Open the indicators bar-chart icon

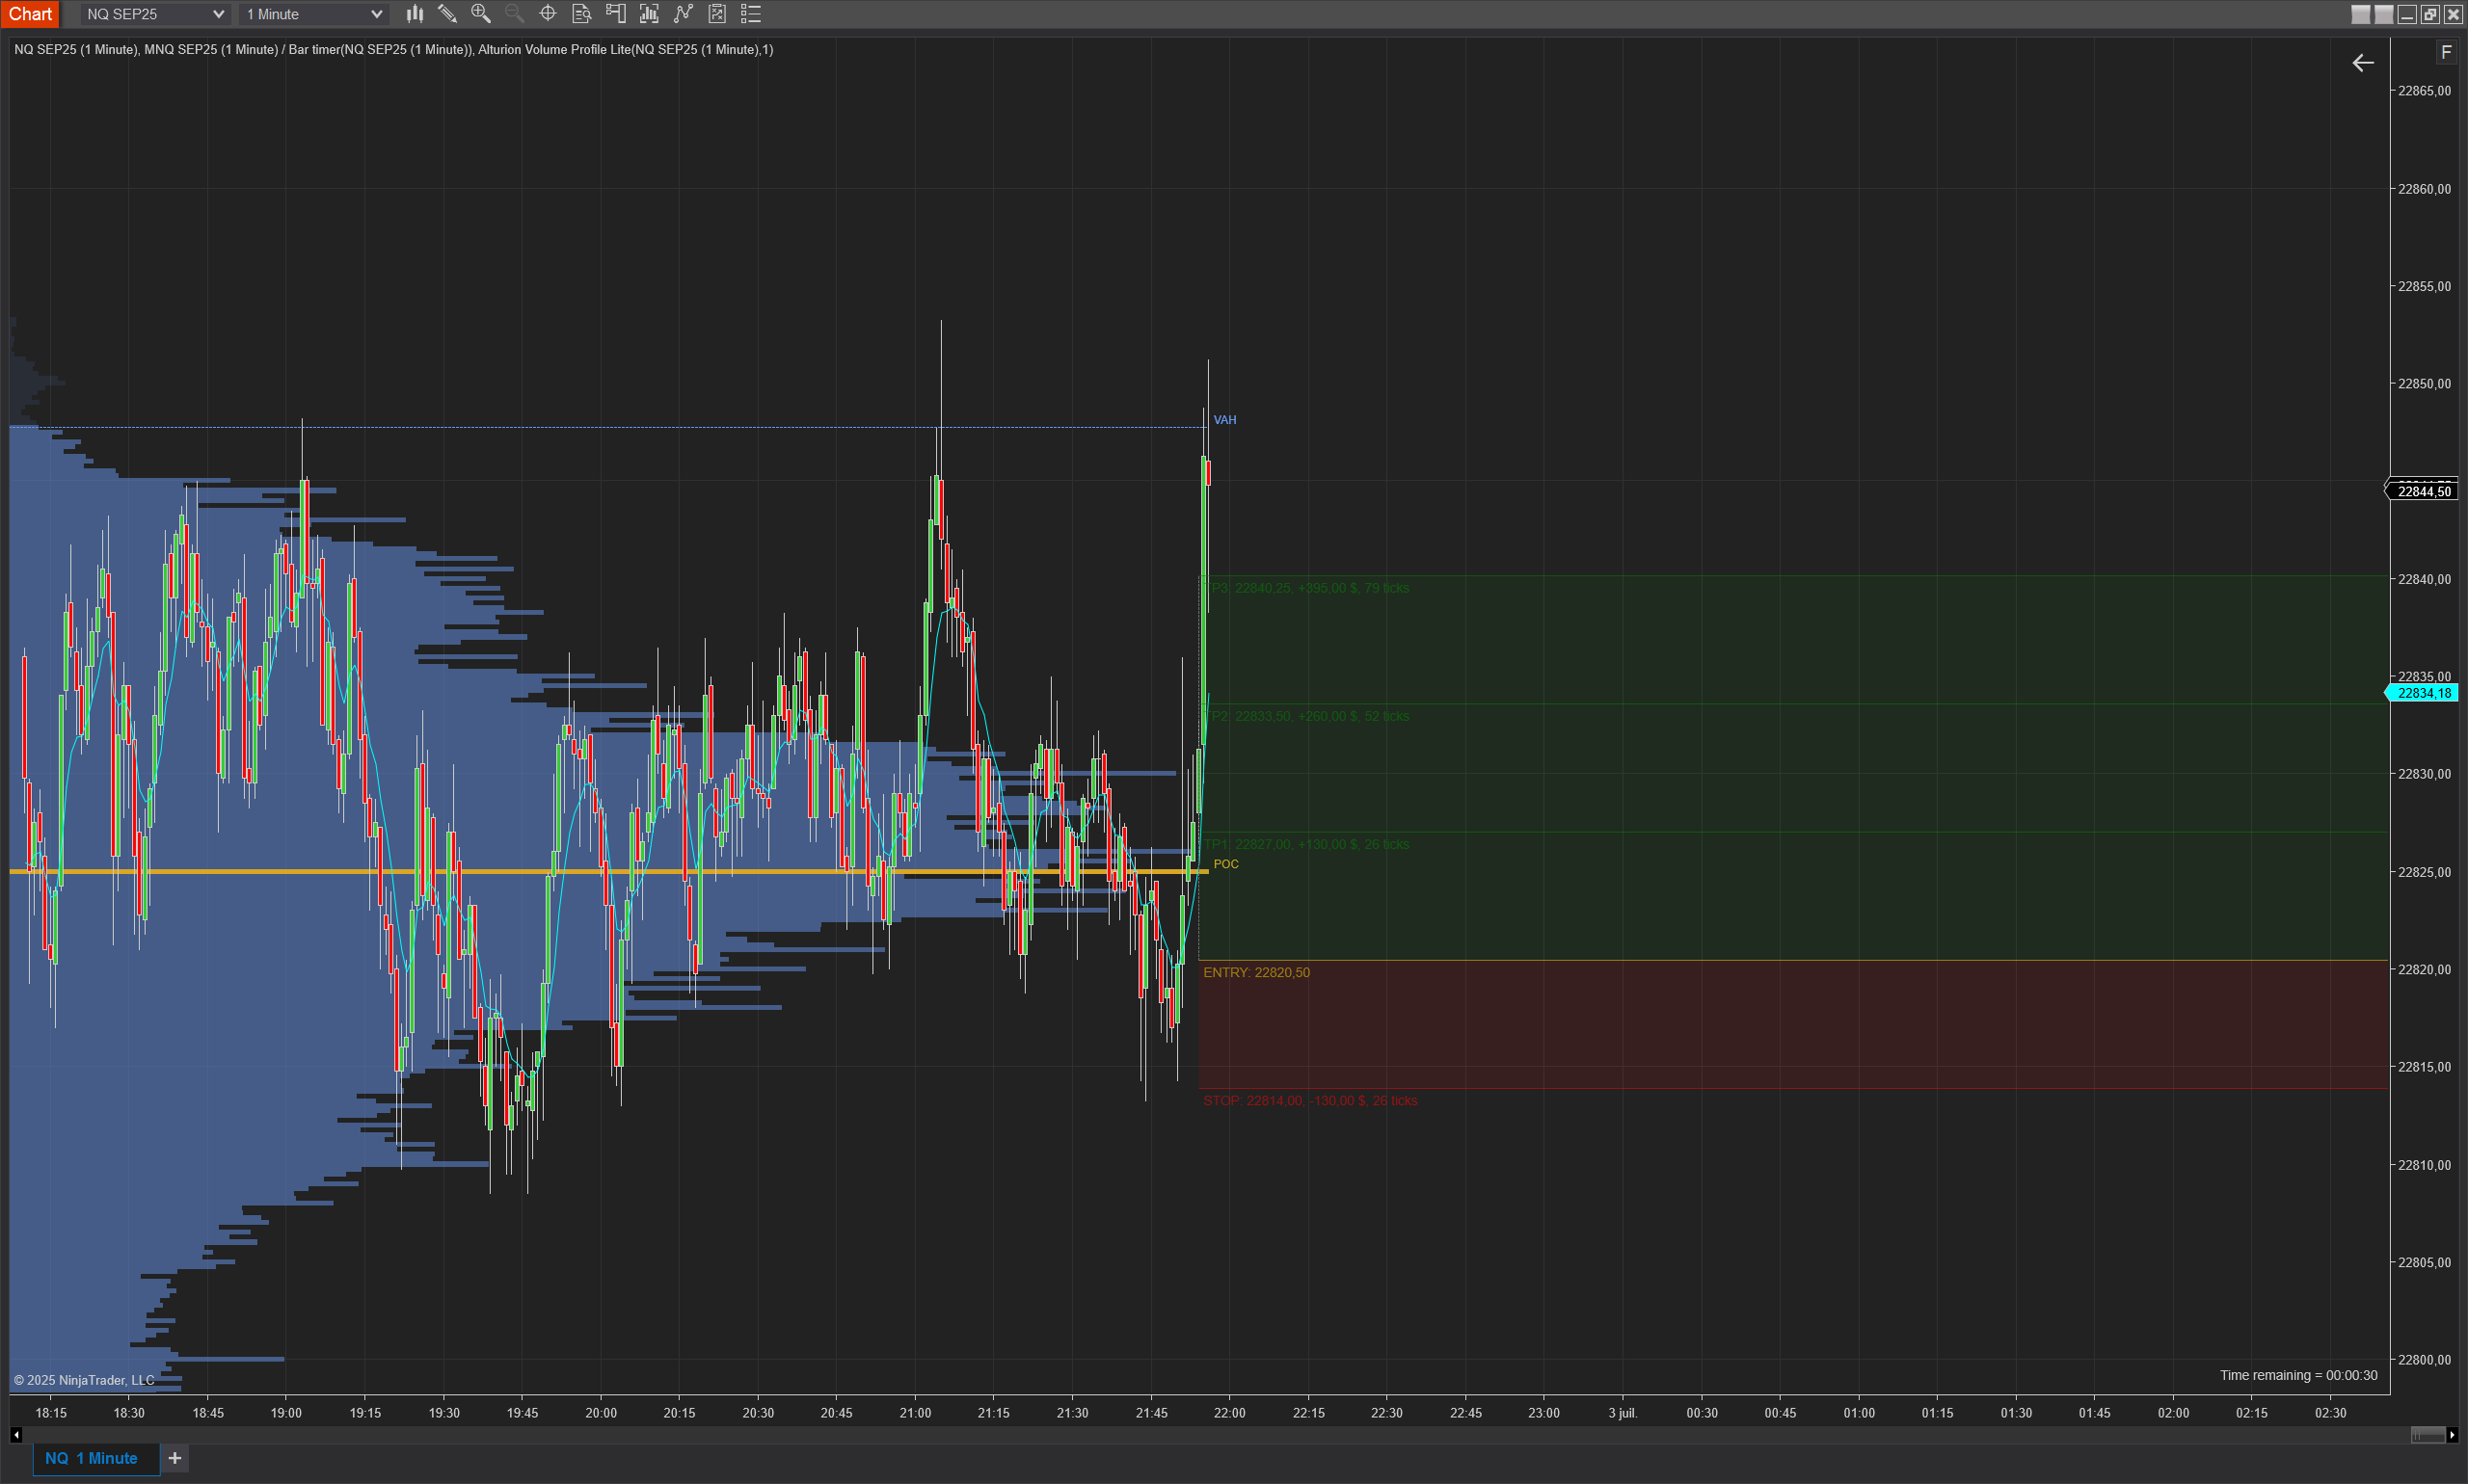click(x=649, y=14)
